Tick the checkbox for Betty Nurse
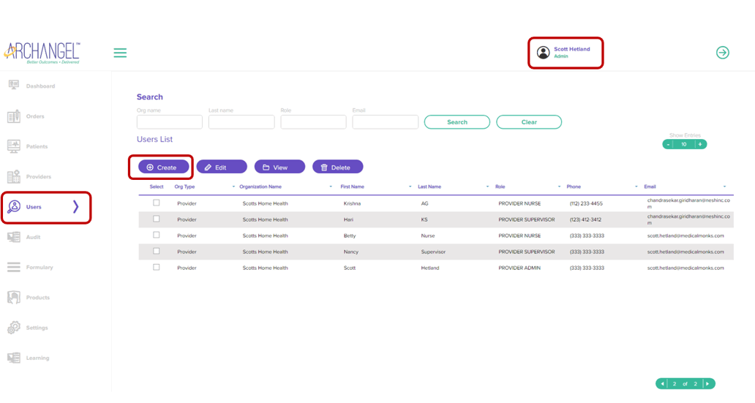Screen dimensions: 755x403 (x=157, y=235)
